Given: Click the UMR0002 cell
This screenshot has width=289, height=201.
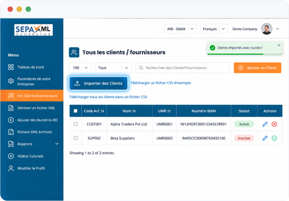Looking at the screenshot, I should pyautogui.click(x=164, y=138).
